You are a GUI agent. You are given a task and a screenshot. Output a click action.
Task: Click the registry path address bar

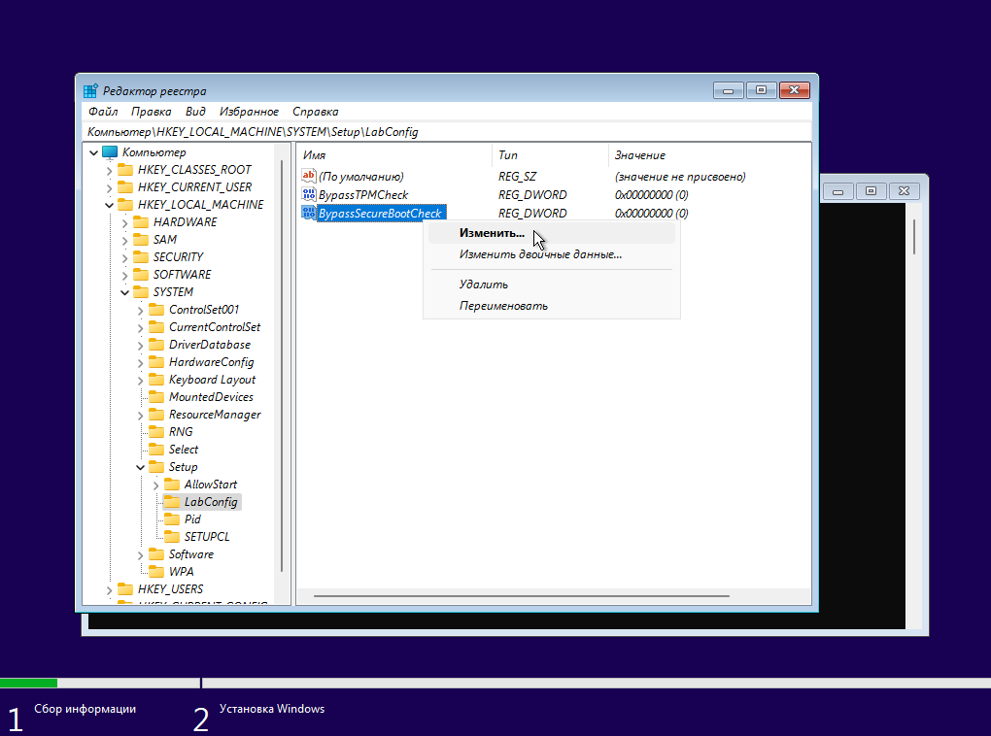447,131
